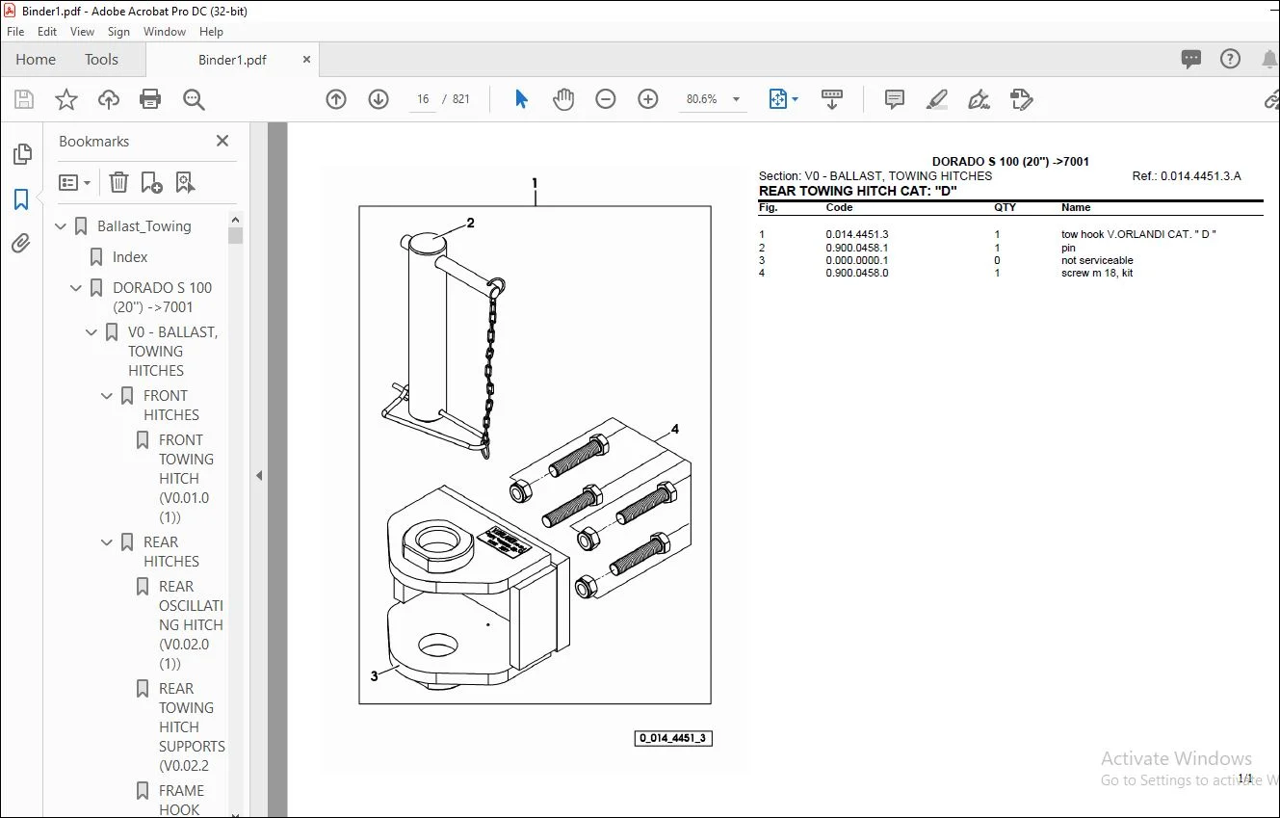
Task: Click the heading 'REAR TOWING HITCH CAT: "D"'
Action: click(x=858, y=191)
